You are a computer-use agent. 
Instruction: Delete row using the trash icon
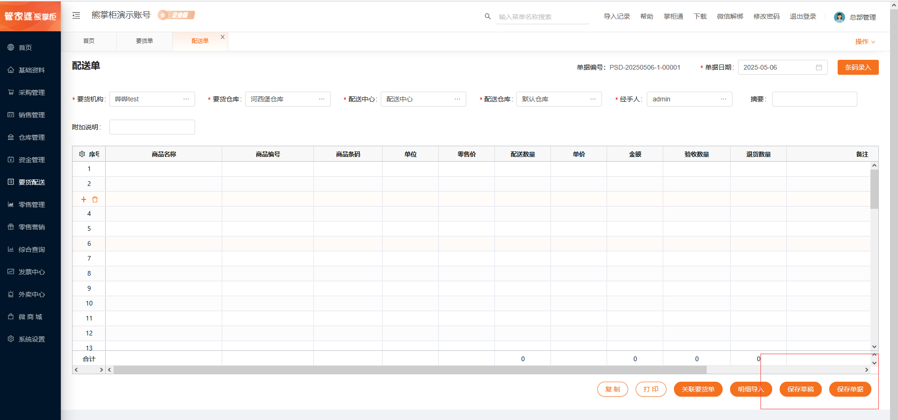click(x=95, y=199)
